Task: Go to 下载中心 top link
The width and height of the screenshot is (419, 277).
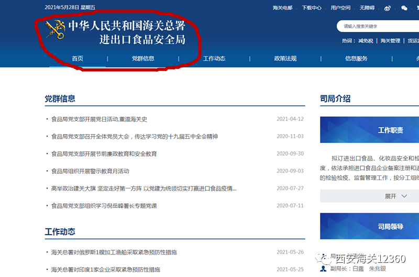Action: click(x=312, y=8)
